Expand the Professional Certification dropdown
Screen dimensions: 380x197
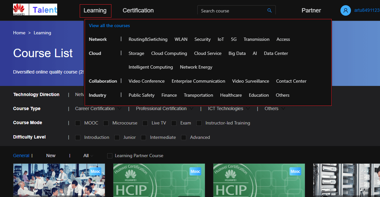(x=191, y=108)
